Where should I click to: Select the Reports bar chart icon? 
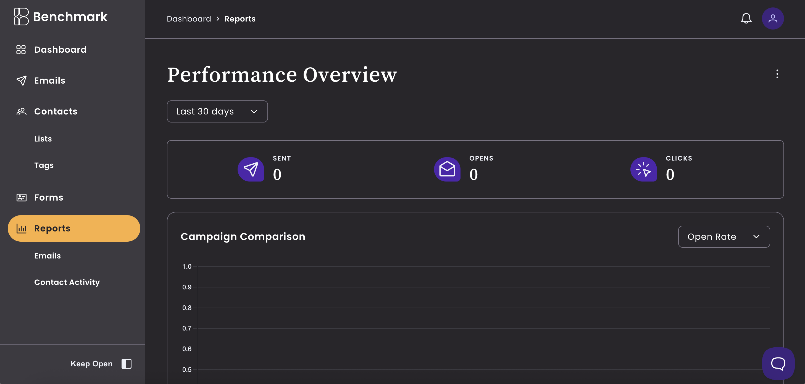(x=21, y=228)
